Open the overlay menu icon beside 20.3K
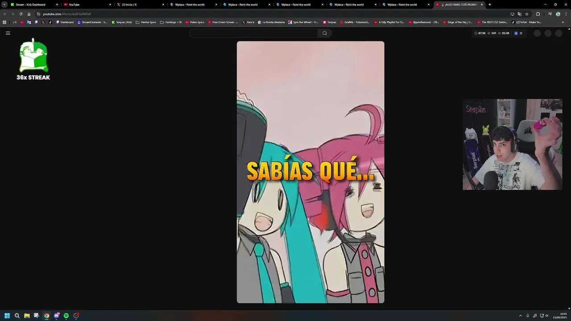The image size is (571, 321). pos(521,33)
